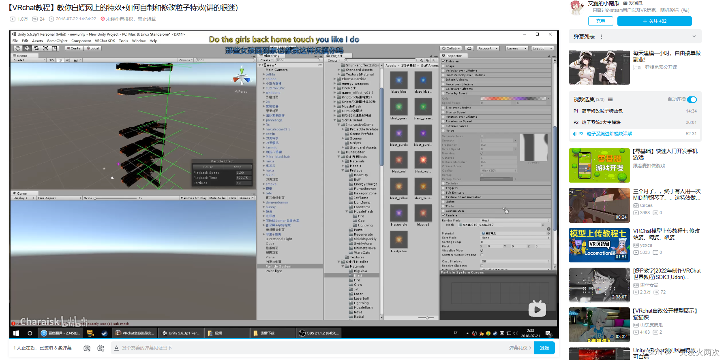The height and width of the screenshot is (360, 726).
Task: Toggle the Renderer module checkbox
Action: pos(443,215)
